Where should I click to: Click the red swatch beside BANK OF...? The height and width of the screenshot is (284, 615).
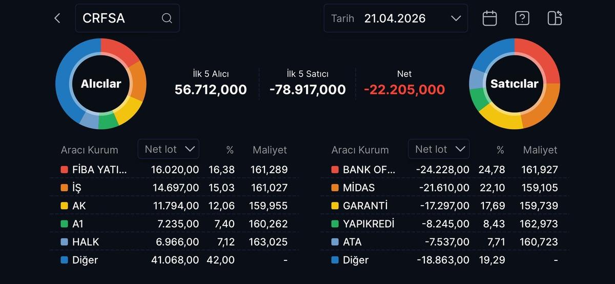coord(335,170)
